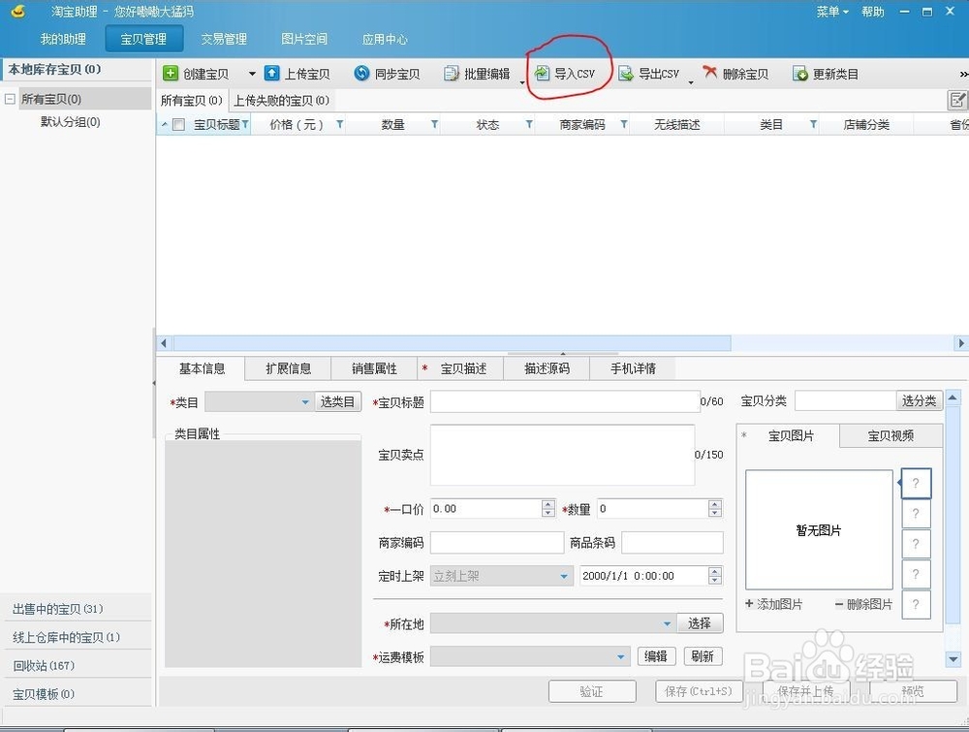Open the 类目 combo box

pyautogui.click(x=259, y=401)
